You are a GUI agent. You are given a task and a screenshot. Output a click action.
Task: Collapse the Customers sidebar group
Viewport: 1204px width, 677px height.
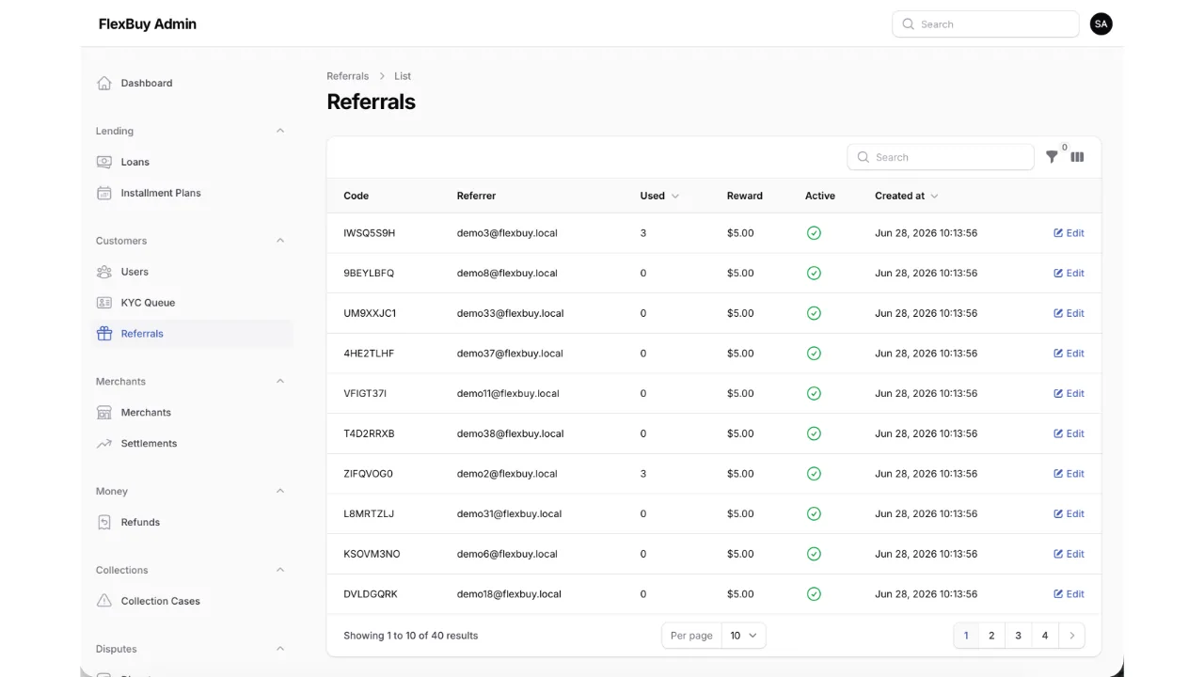click(x=280, y=241)
